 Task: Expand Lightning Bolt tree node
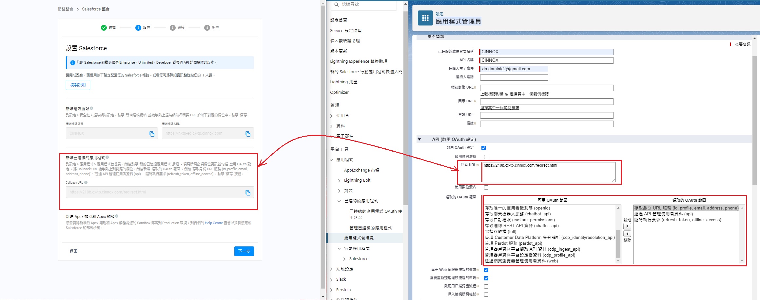tap(339, 180)
